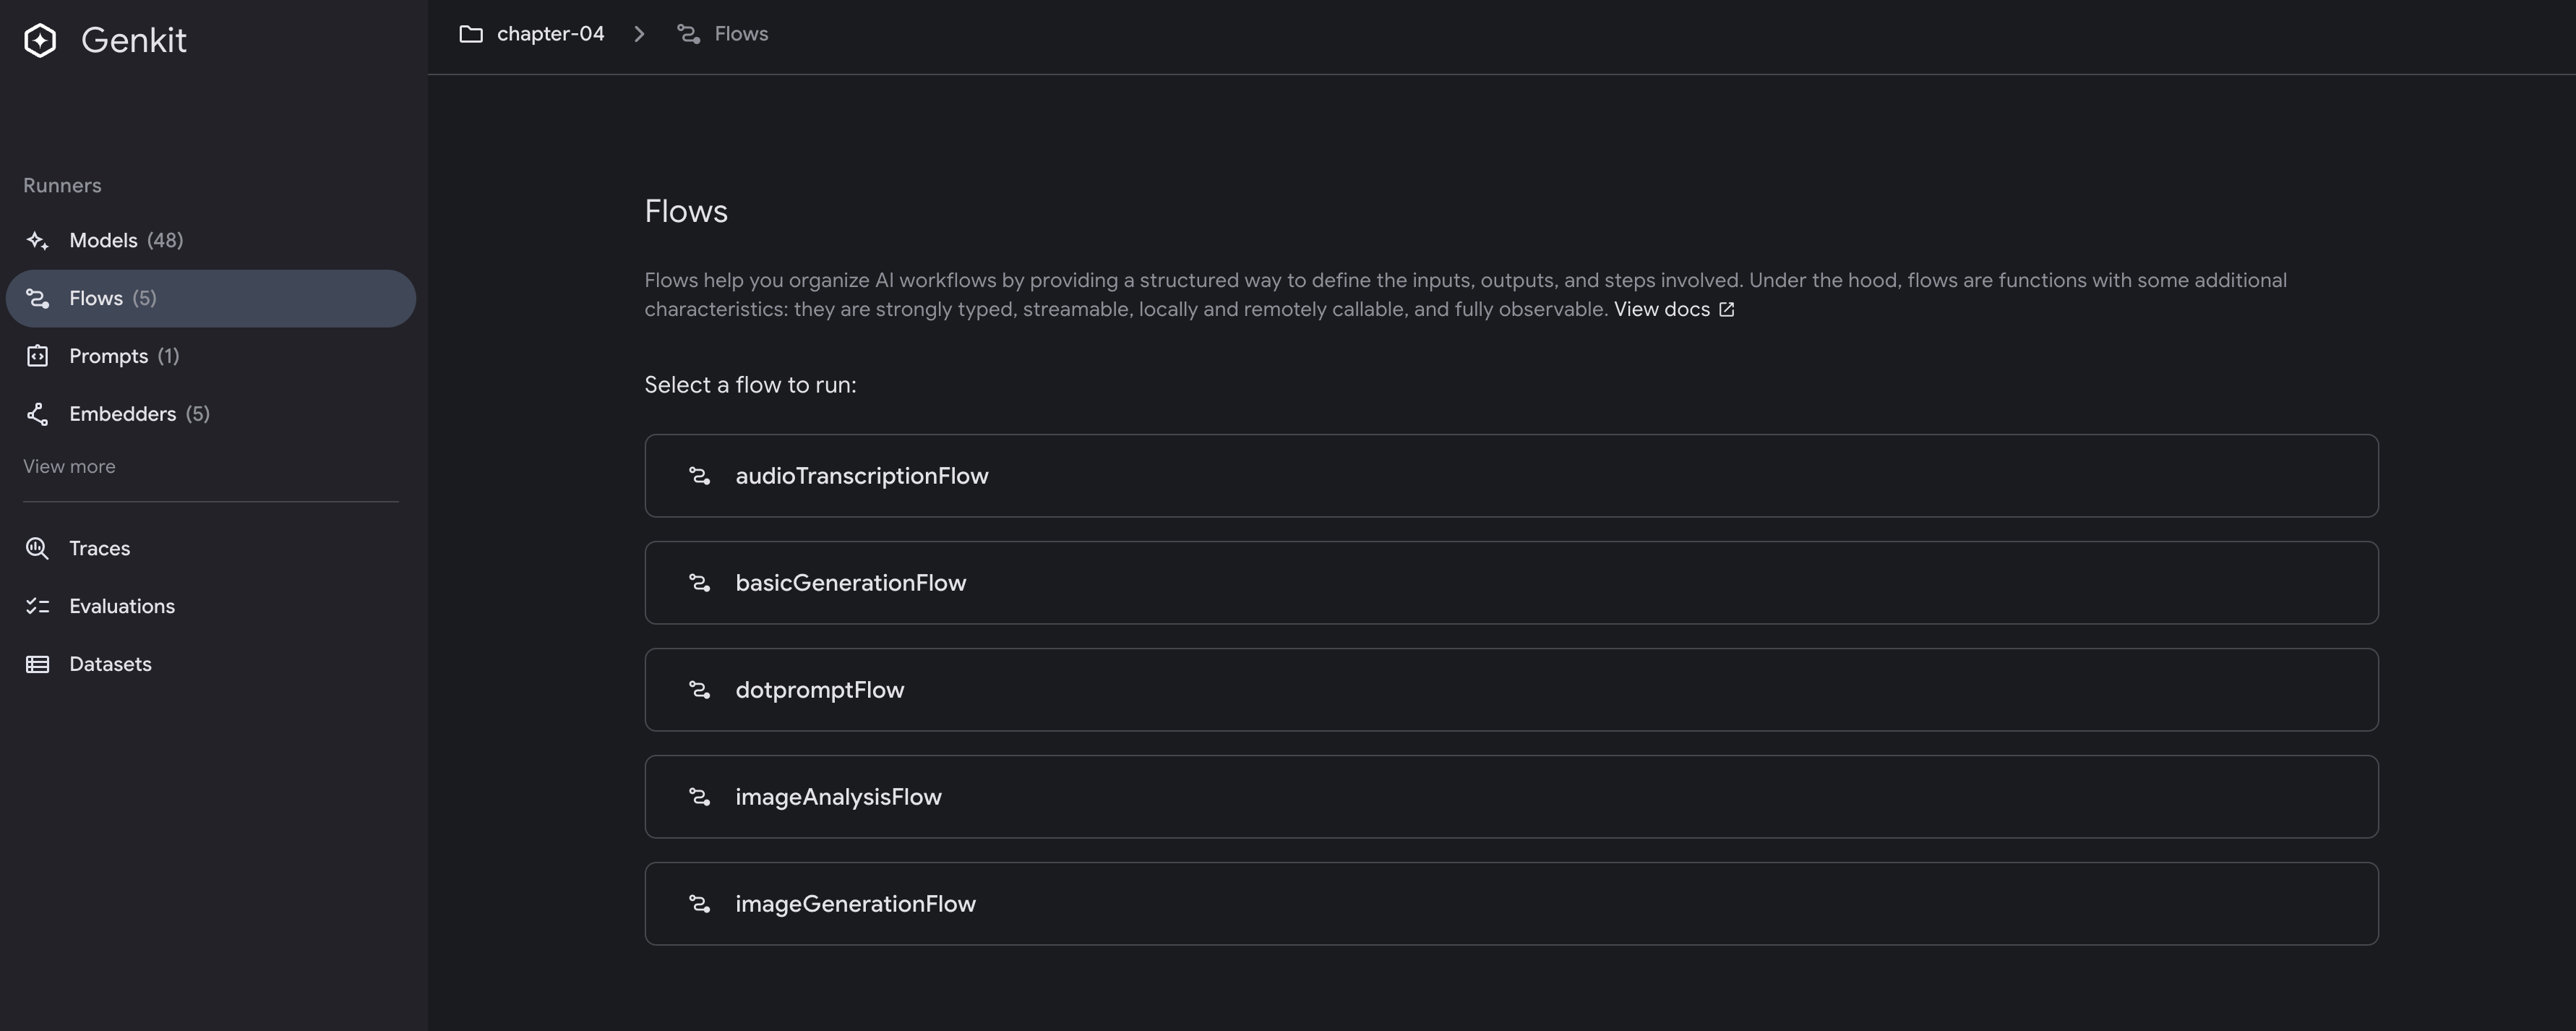The height and width of the screenshot is (1031, 2576).
Task: Click the Models count (48)
Action: [x=165, y=240]
